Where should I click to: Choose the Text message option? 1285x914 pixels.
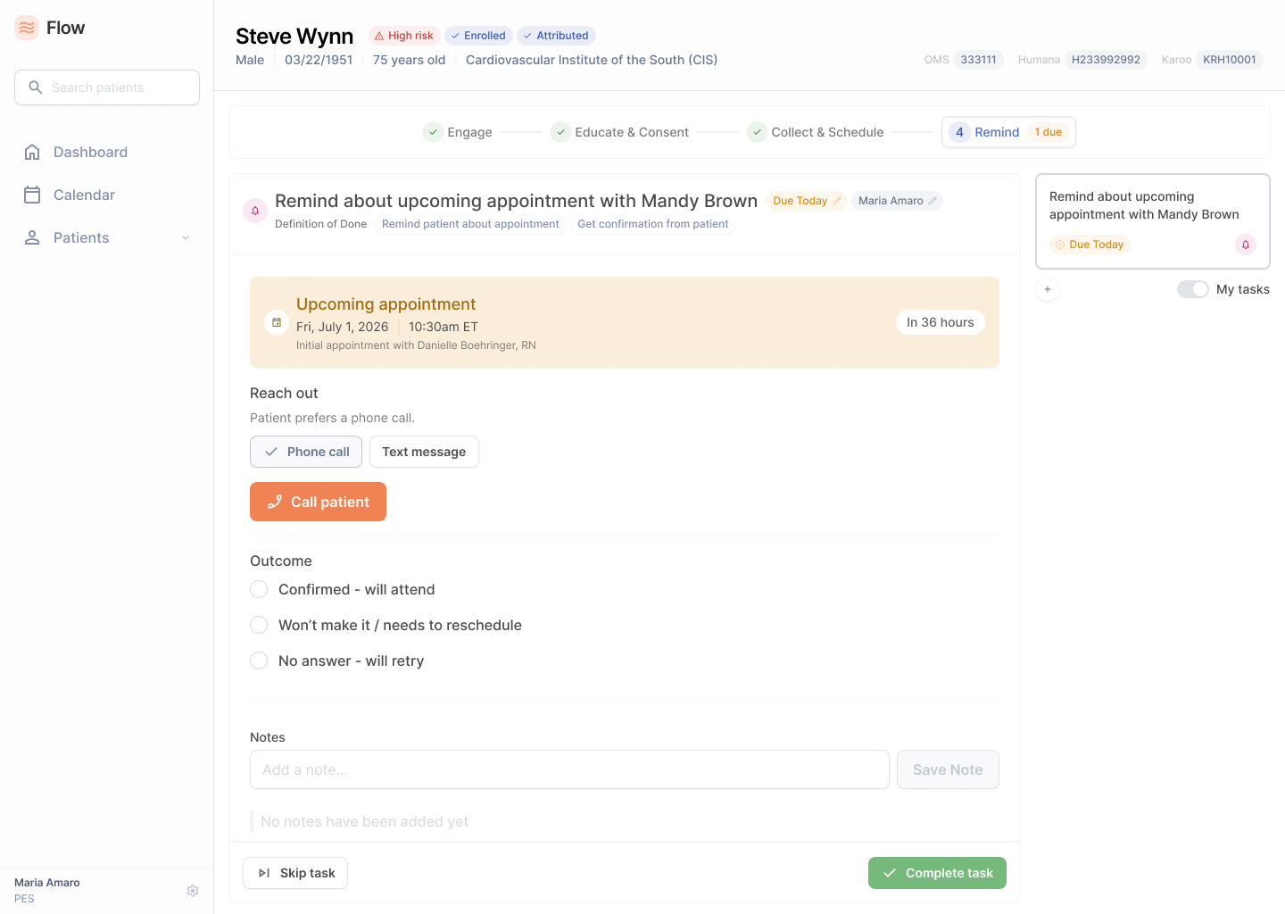(424, 452)
